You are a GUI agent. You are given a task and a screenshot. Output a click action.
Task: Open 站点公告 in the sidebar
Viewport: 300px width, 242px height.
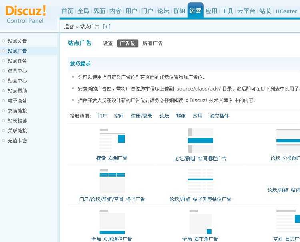click(x=17, y=41)
